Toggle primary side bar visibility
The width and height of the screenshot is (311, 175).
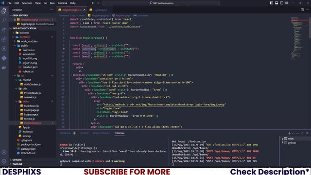click(x=271, y=3)
